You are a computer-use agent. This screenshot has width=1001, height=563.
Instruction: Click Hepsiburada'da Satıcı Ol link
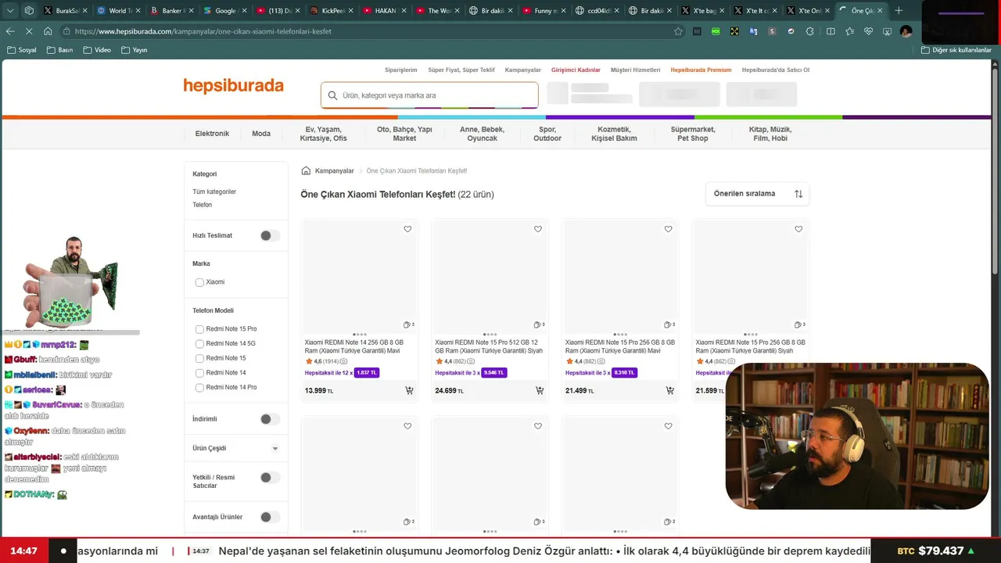click(776, 70)
